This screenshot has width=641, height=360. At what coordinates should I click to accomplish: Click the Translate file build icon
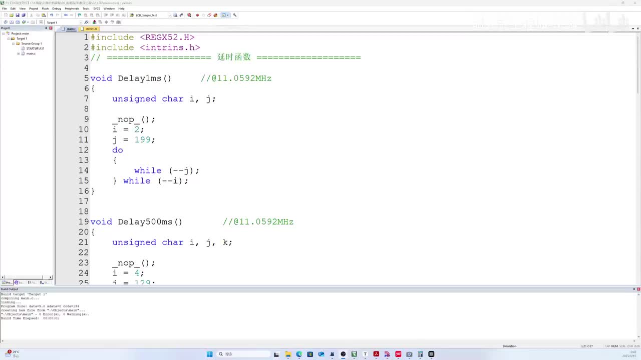5,22
